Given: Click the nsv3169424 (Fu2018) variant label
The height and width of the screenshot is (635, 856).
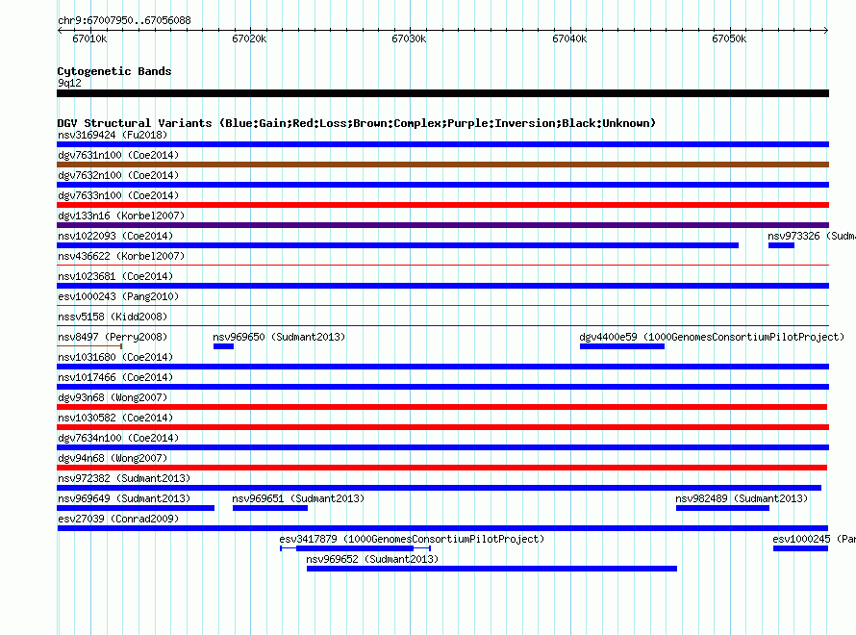Looking at the screenshot, I should [x=113, y=135].
